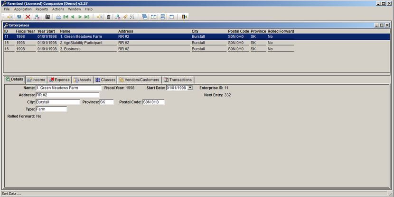Click the Address input field in Details
The image size is (394, 197).
pos(67,95)
